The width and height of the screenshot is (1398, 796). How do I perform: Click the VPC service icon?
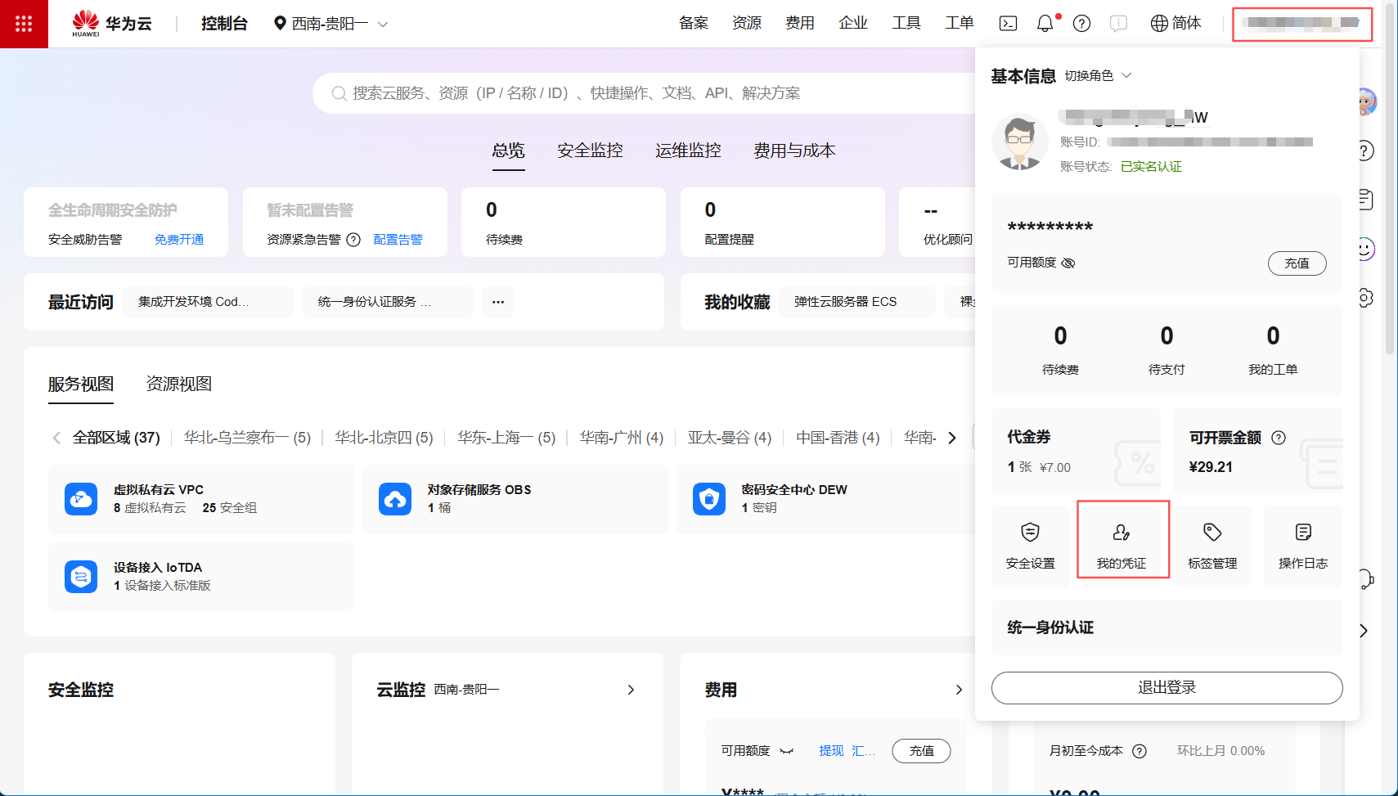coord(81,499)
